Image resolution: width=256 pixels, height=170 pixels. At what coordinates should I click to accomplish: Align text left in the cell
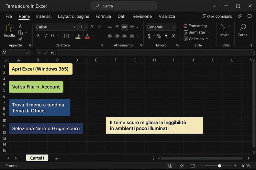(110, 36)
